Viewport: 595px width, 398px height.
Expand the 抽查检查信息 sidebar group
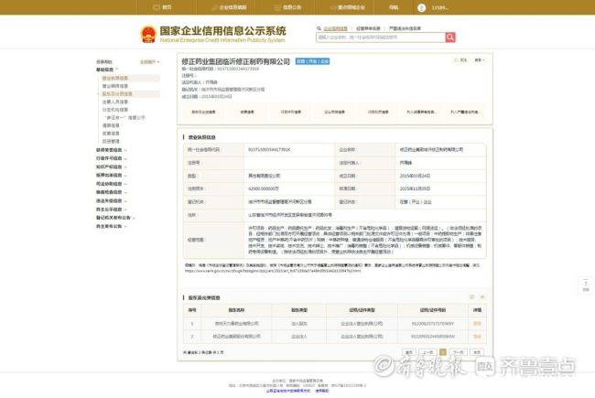click(x=112, y=192)
